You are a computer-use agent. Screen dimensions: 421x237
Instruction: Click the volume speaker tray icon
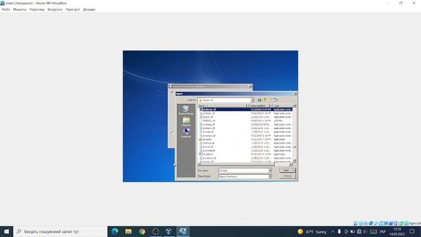click(x=365, y=232)
